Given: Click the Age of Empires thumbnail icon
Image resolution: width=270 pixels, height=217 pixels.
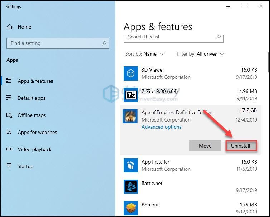Looking at the screenshot, I should [x=130, y=116].
